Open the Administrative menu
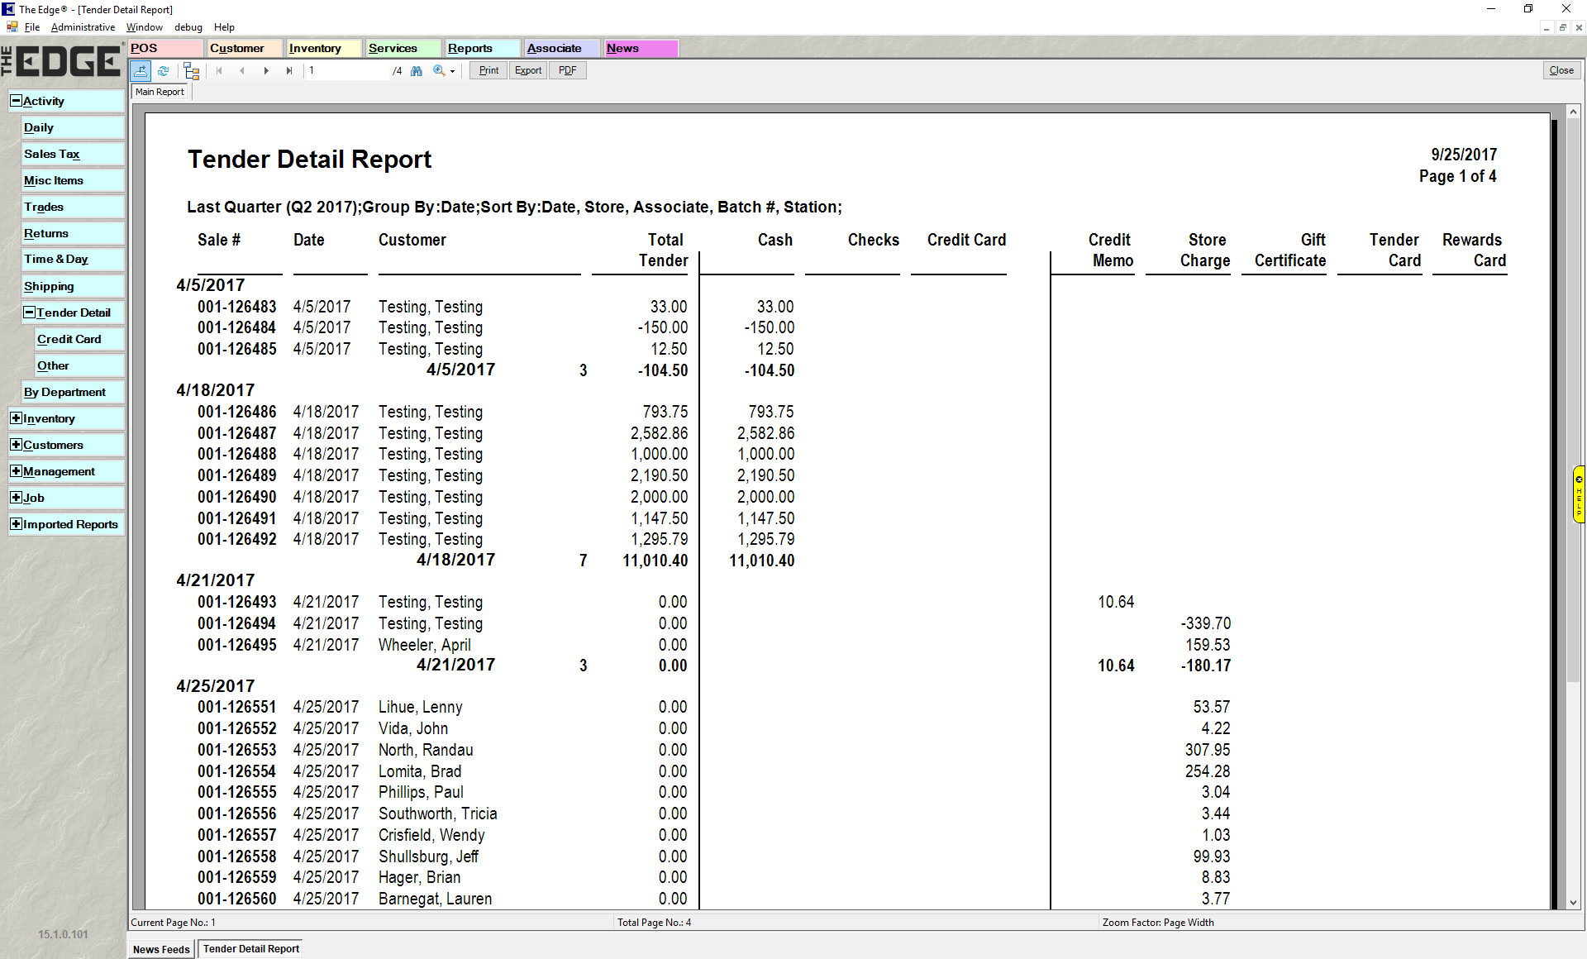Image resolution: width=1587 pixels, height=959 pixels. click(83, 27)
